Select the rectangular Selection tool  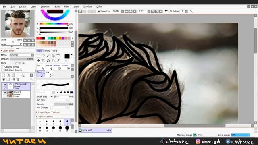(x=38, y=56)
